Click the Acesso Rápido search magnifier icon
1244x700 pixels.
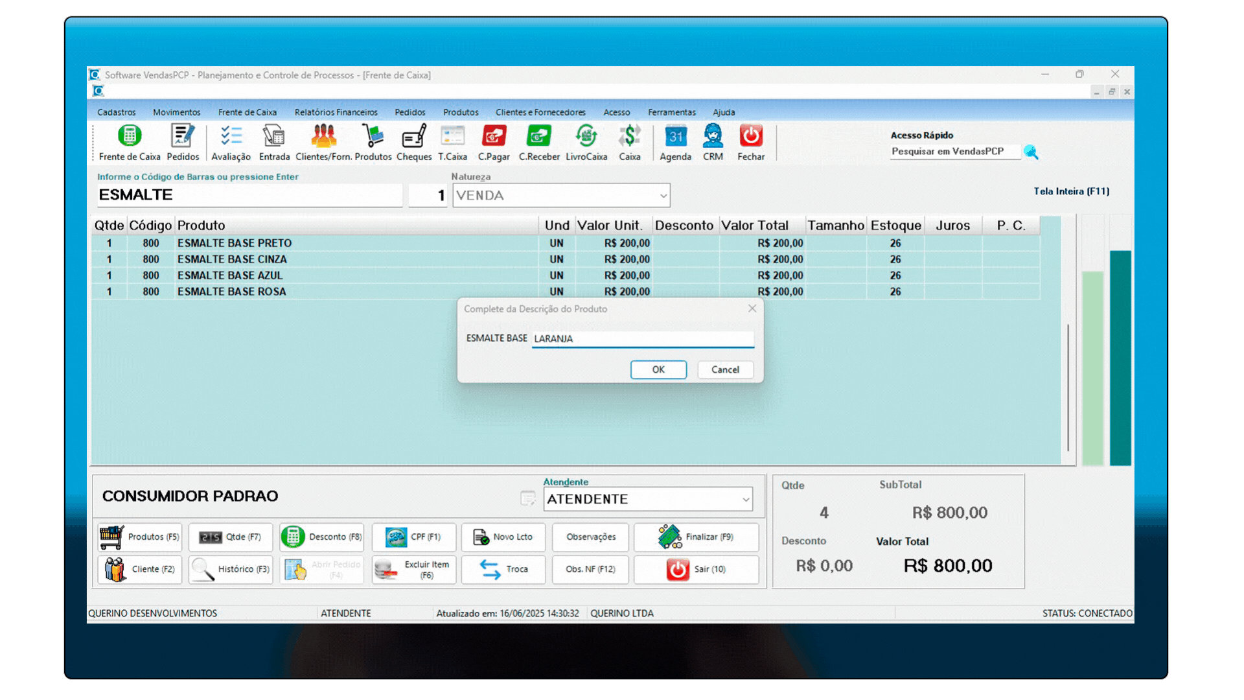pyautogui.click(x=1031, y=152)
